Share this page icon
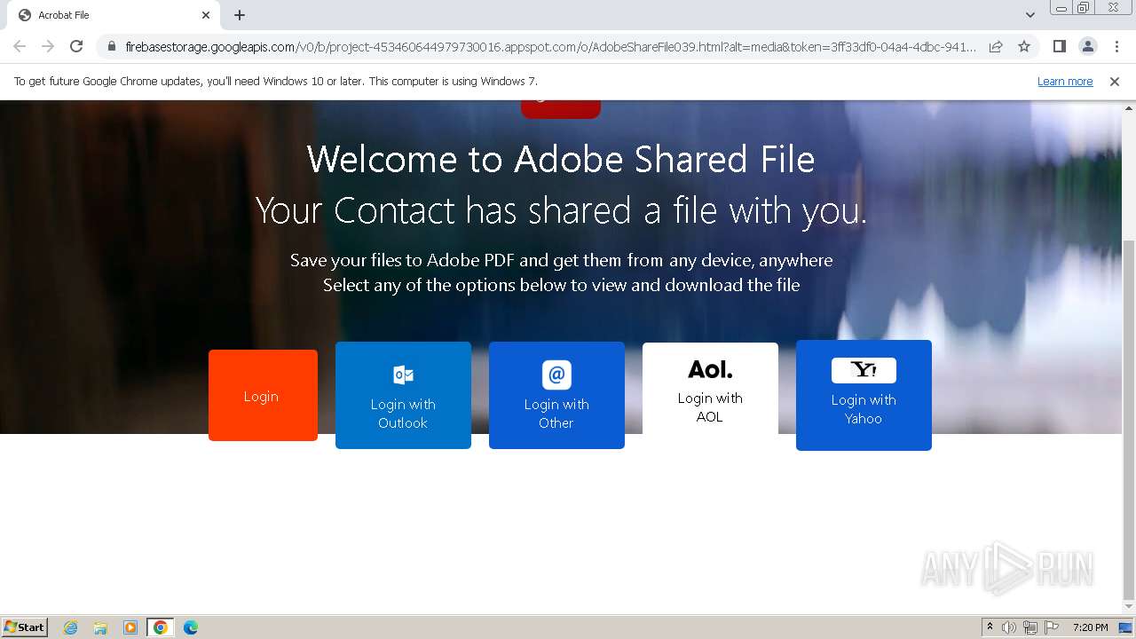 tap(996, 46)
